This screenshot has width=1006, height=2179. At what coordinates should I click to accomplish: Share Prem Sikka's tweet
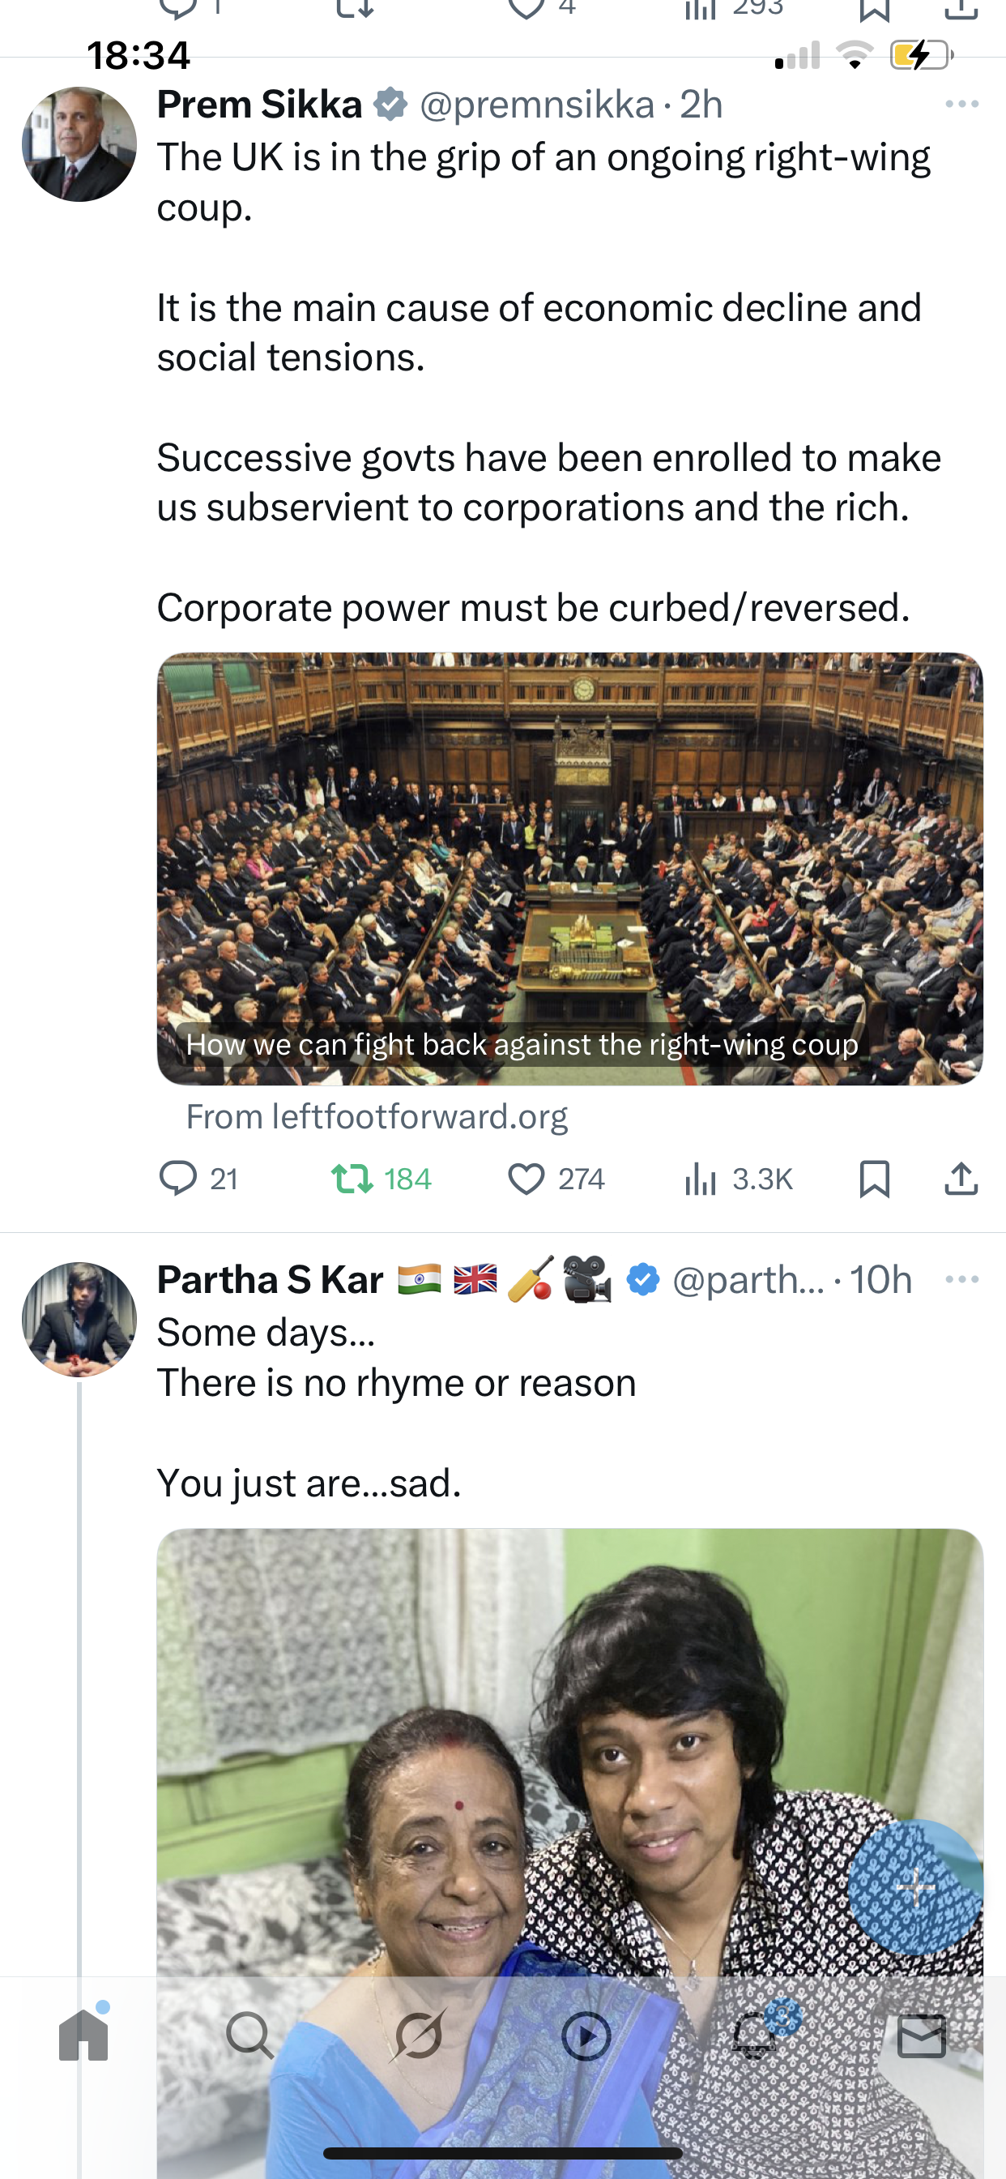tap(961, 1179)
